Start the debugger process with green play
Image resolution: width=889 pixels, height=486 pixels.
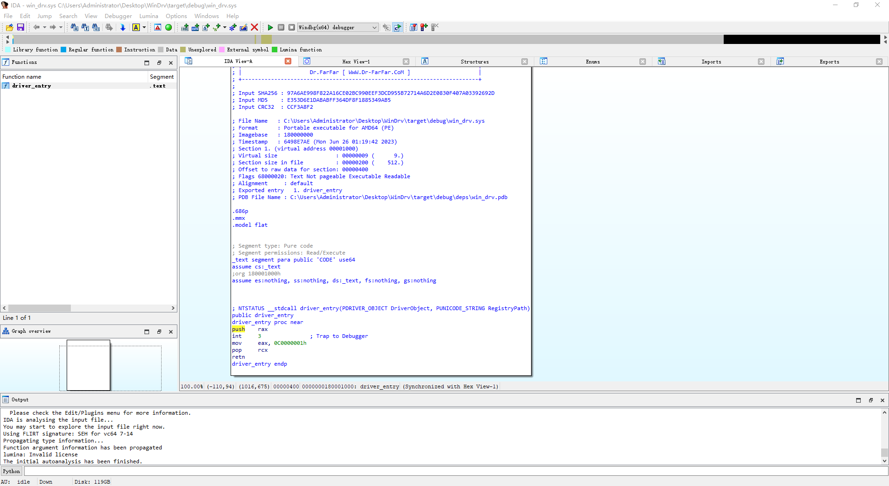click(270, 27)
